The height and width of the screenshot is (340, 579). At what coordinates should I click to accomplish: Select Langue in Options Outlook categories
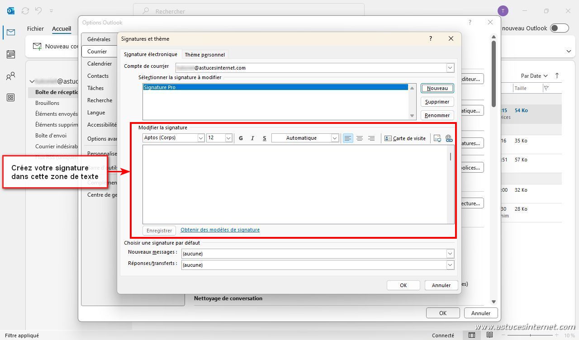coord(96,113)
